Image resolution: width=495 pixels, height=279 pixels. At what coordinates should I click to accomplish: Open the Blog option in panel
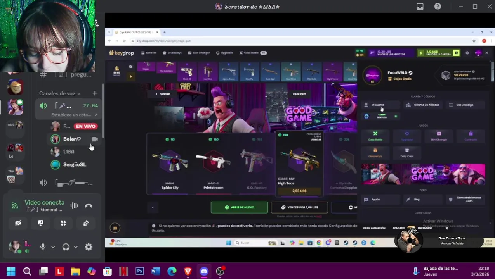(423, 200)
